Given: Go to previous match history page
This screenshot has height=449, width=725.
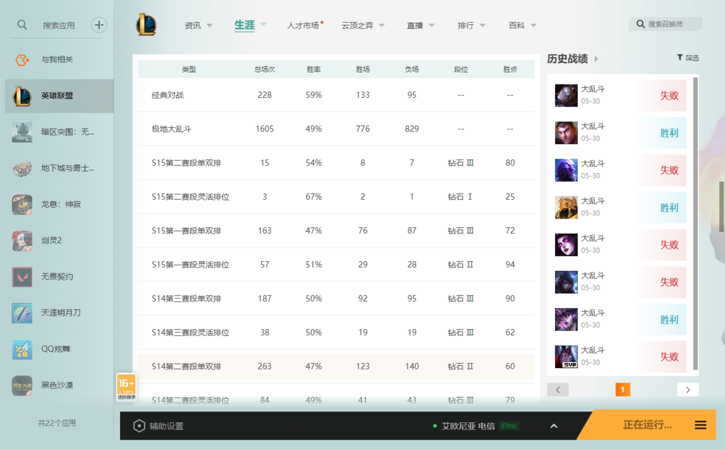Looking at the screenshot, I should click(558, 390).
